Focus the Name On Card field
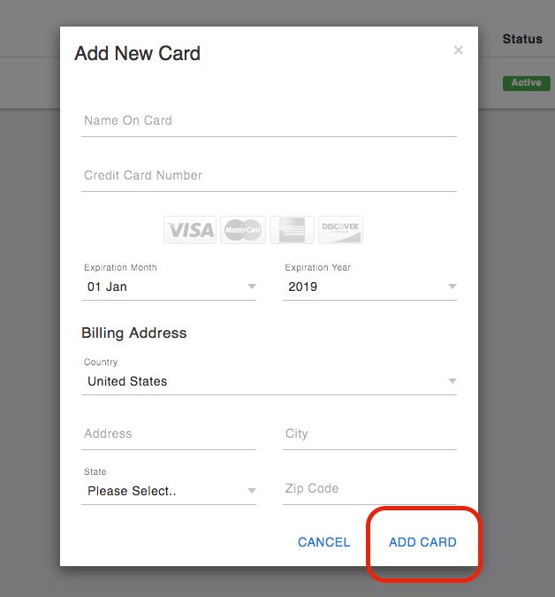Image resolution: width=555 pixels, height=597 pixels. pos(269,121)
